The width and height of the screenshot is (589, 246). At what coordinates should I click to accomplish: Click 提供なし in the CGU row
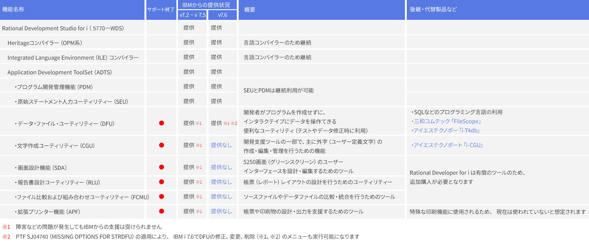point(221,145)
